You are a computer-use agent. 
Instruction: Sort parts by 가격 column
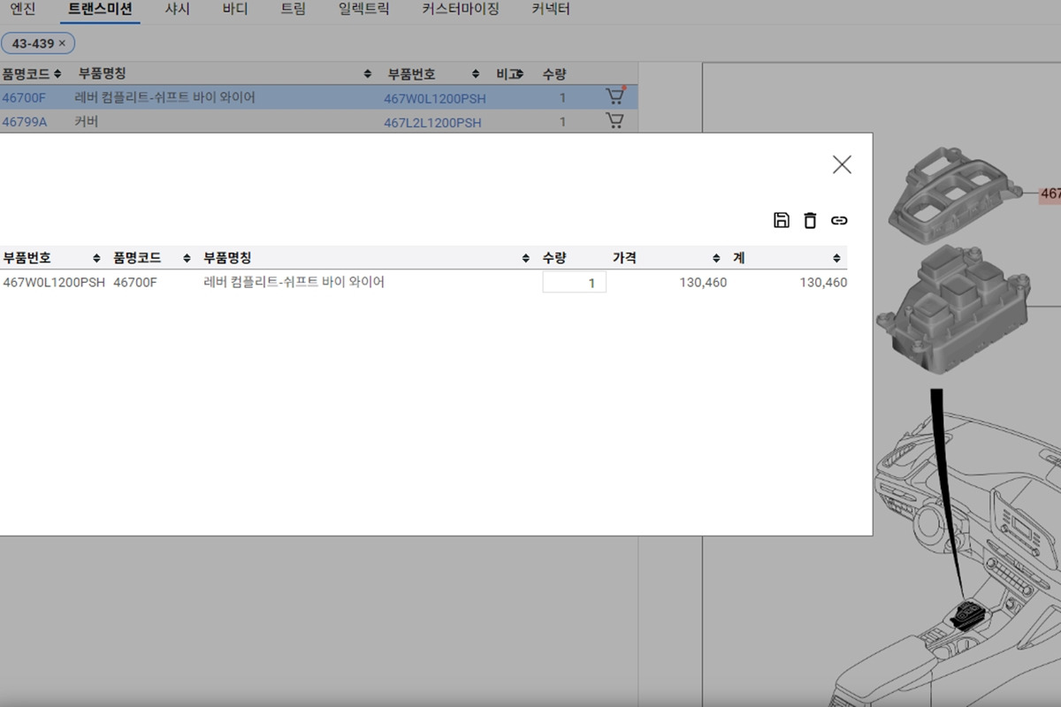pos(716,257)
